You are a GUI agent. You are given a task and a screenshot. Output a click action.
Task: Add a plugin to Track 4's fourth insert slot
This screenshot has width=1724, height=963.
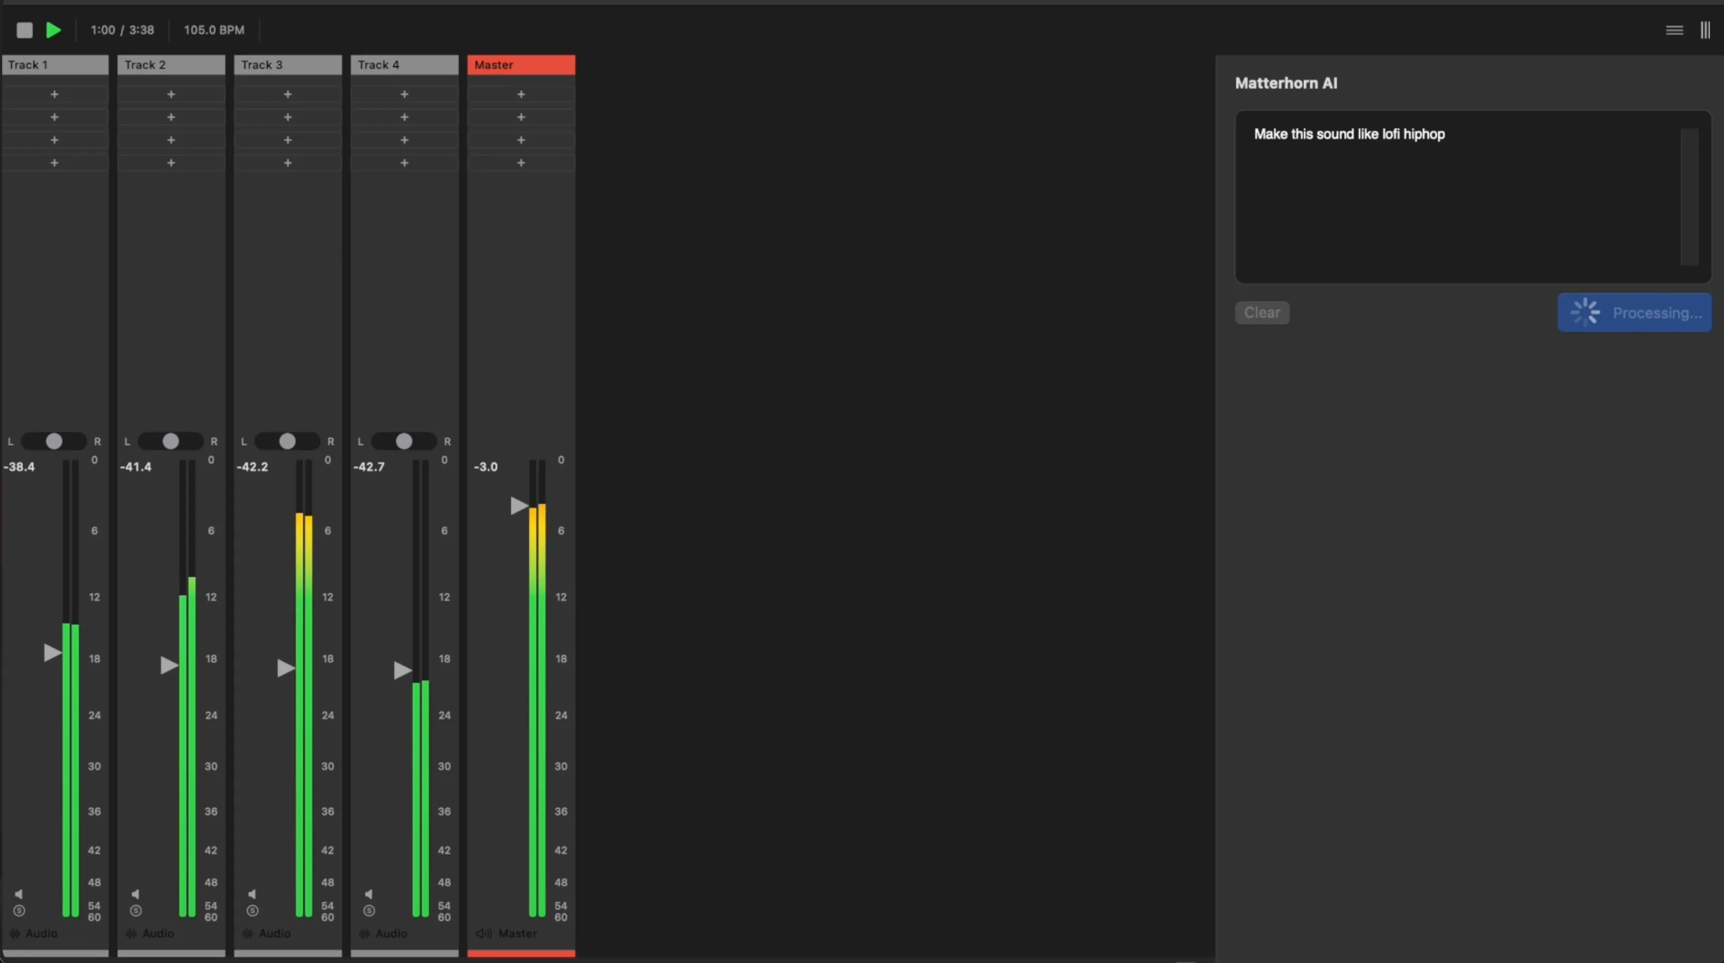(404, 163)
